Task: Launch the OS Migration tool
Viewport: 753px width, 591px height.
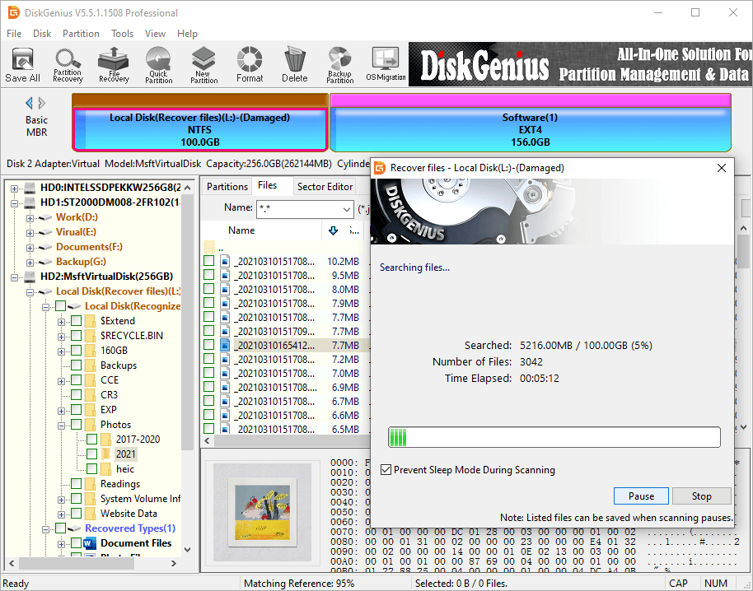Action: tap(386, 65)
